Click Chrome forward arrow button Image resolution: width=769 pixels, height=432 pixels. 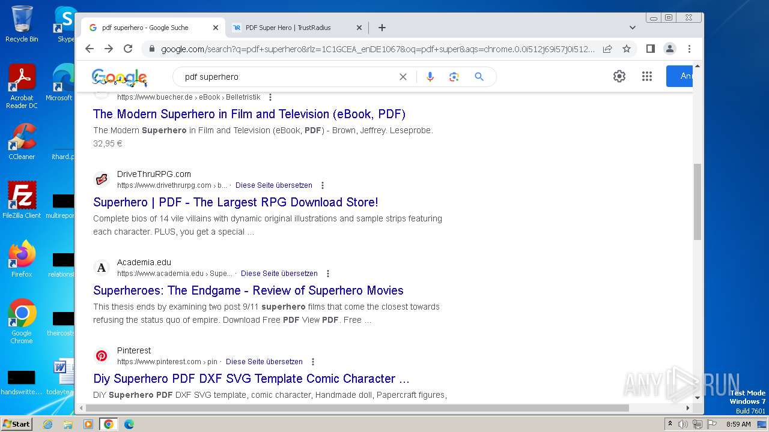coord(109,49)
